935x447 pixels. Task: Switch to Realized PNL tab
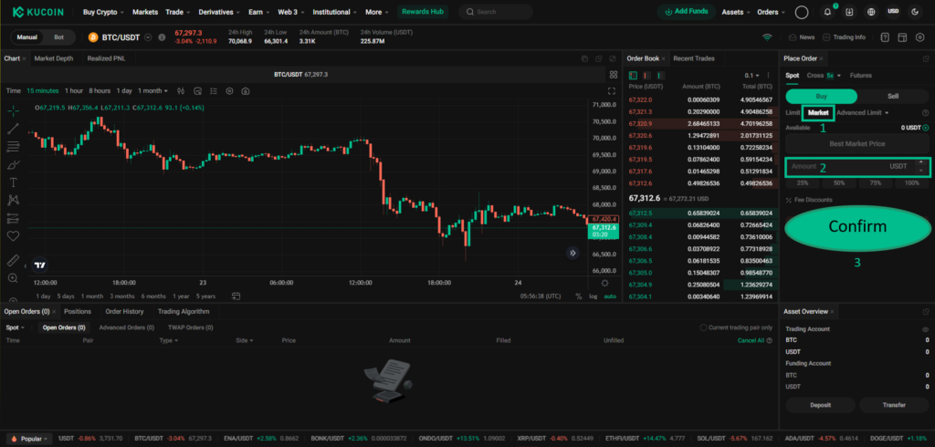[106, 58]
